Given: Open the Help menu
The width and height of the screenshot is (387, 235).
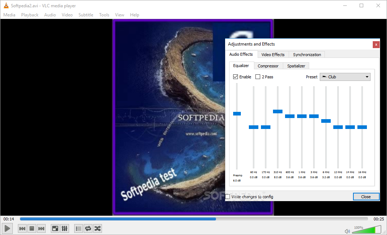Looking at the screenshot, I should (x=134, y=15).
